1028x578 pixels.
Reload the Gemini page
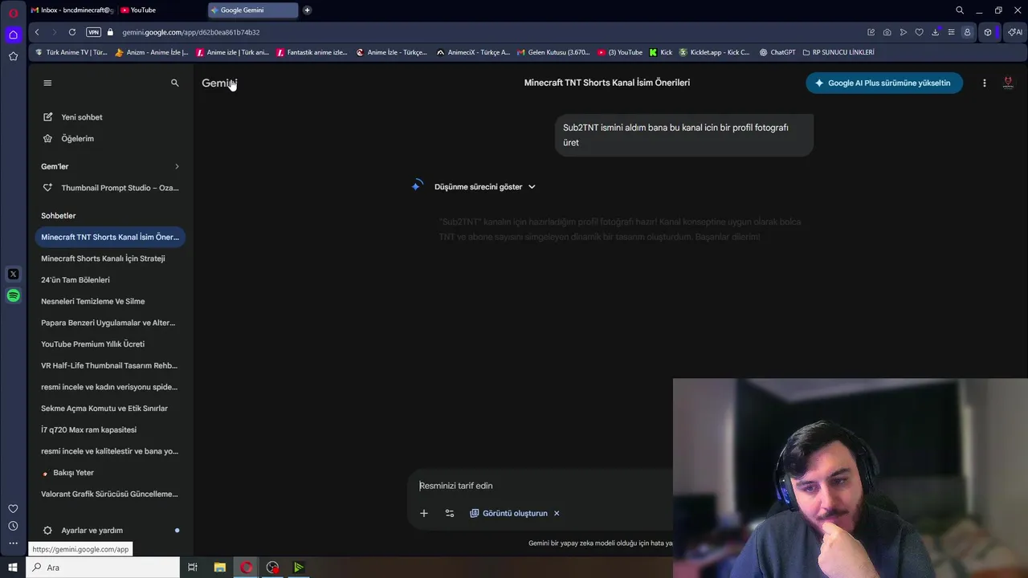coord(72,32)
